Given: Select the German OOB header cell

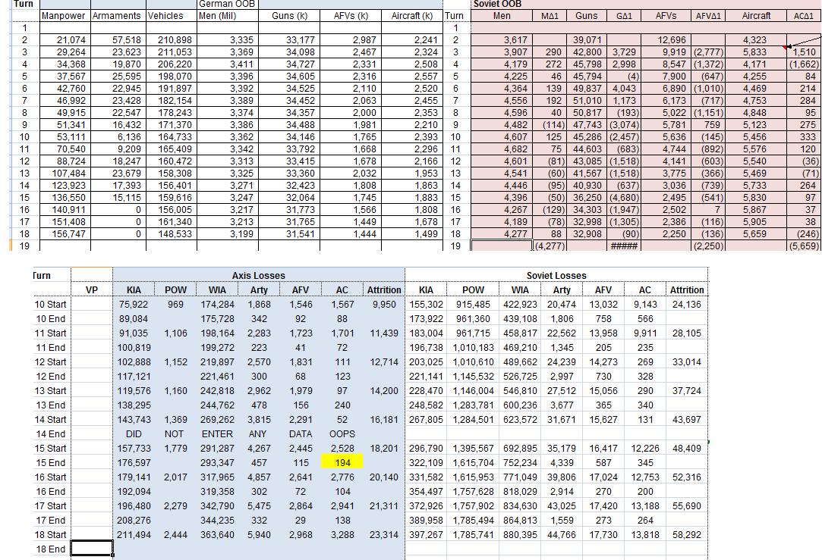Looking at the screenshot, I should 228,4.
